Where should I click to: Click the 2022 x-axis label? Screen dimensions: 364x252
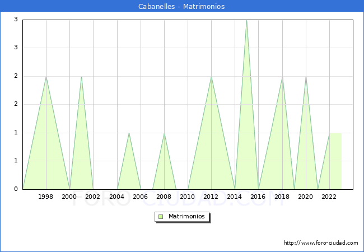[x=329, y=197]
